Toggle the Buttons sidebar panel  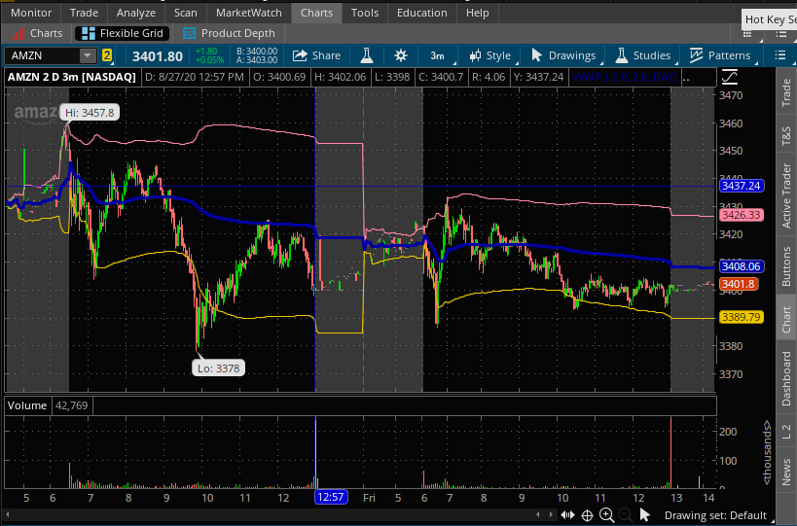pos(786,265)
